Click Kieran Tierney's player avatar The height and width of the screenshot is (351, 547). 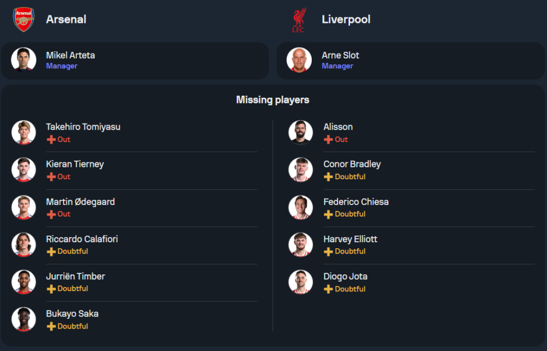24,169
